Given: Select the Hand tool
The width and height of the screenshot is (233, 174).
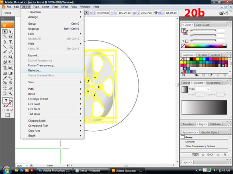Looking at the screenshot, I should point(5,93).
